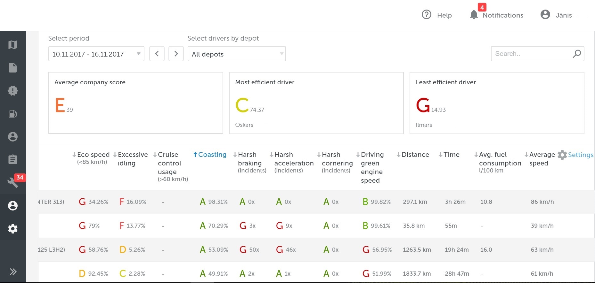Sort by Coasting column
Image resolution: width=595 pixels, height=283 pixels.
click(x=210, y=155)
